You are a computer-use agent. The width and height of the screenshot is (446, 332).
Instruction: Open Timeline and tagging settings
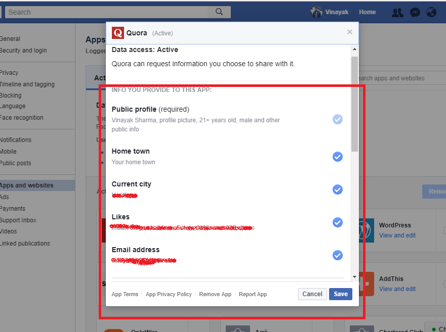pyautogui.click(x=27, y=84)
